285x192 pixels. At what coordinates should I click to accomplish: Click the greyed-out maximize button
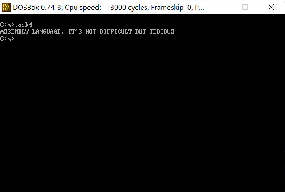[x=245, y=7]
